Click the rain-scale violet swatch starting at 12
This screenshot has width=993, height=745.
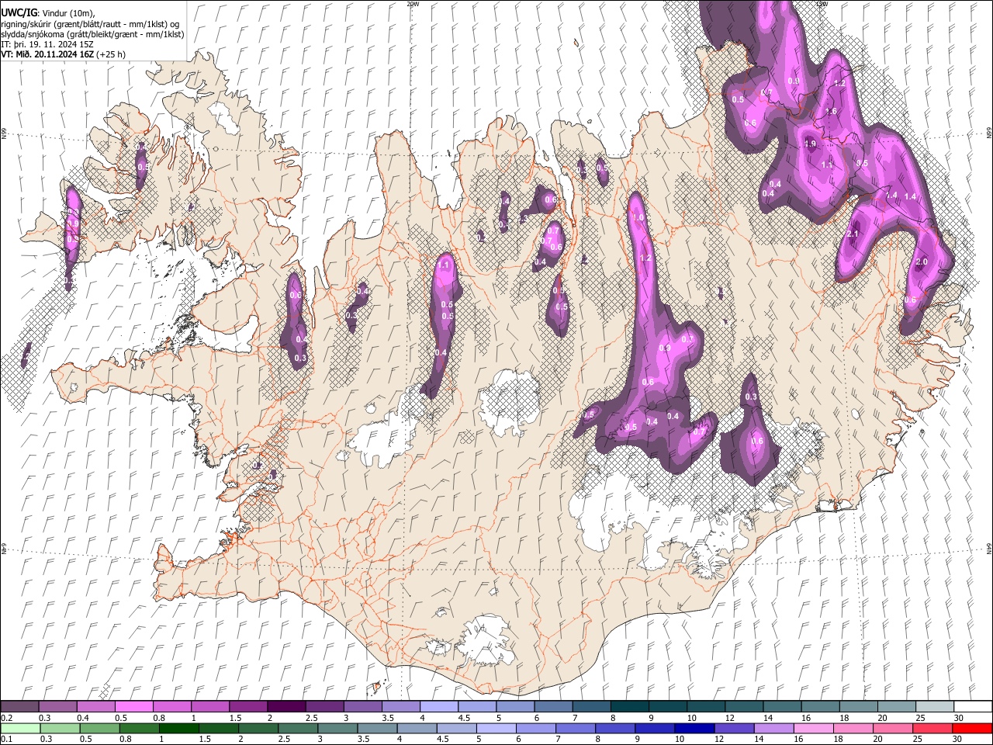pyautogui.click(x=733, y=729)
